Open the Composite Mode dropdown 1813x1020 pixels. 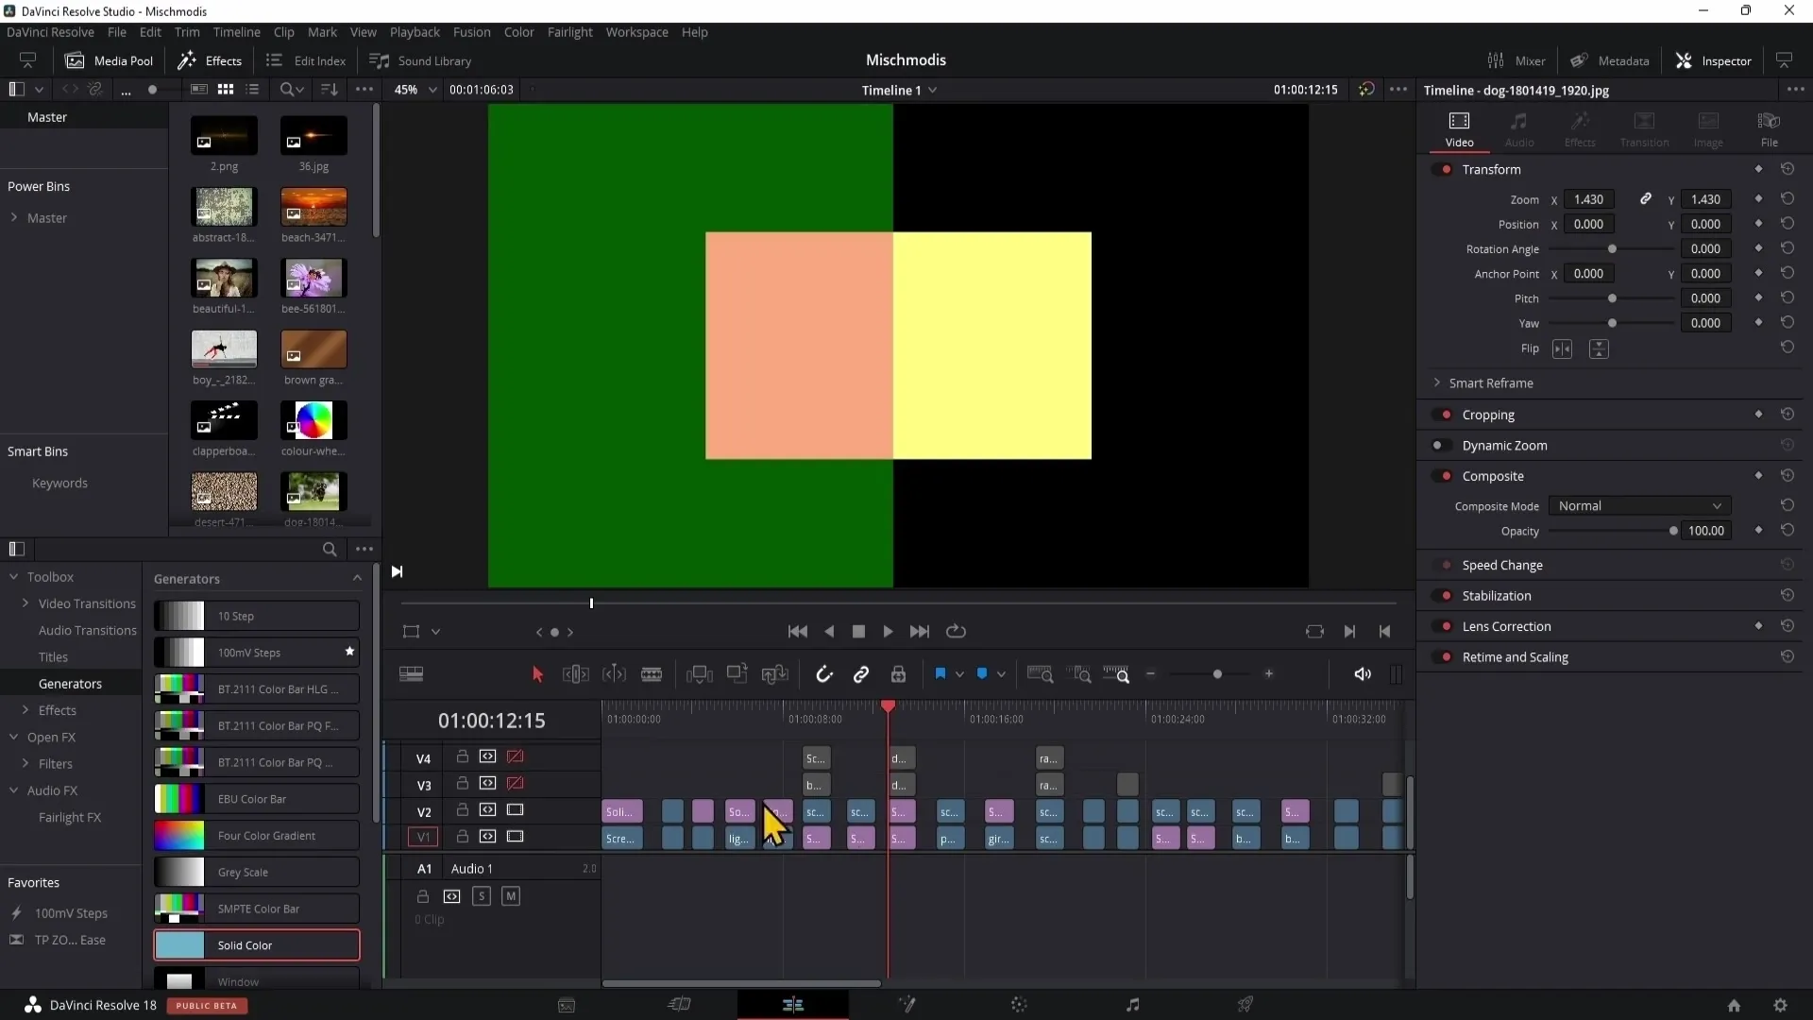[1637, 505]
